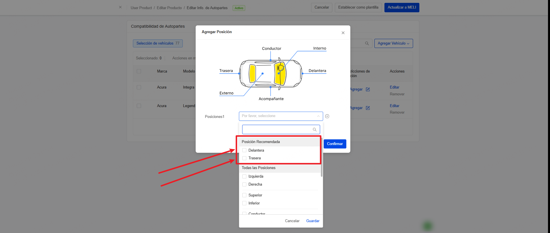Screen dimensions: 550x233
Task: Click the blue Confirmar button
Action: 335,144
